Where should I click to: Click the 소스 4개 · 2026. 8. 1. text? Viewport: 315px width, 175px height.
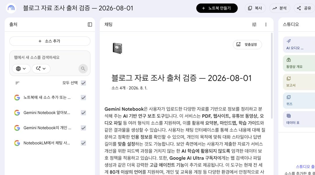click(x=129, y=88)
